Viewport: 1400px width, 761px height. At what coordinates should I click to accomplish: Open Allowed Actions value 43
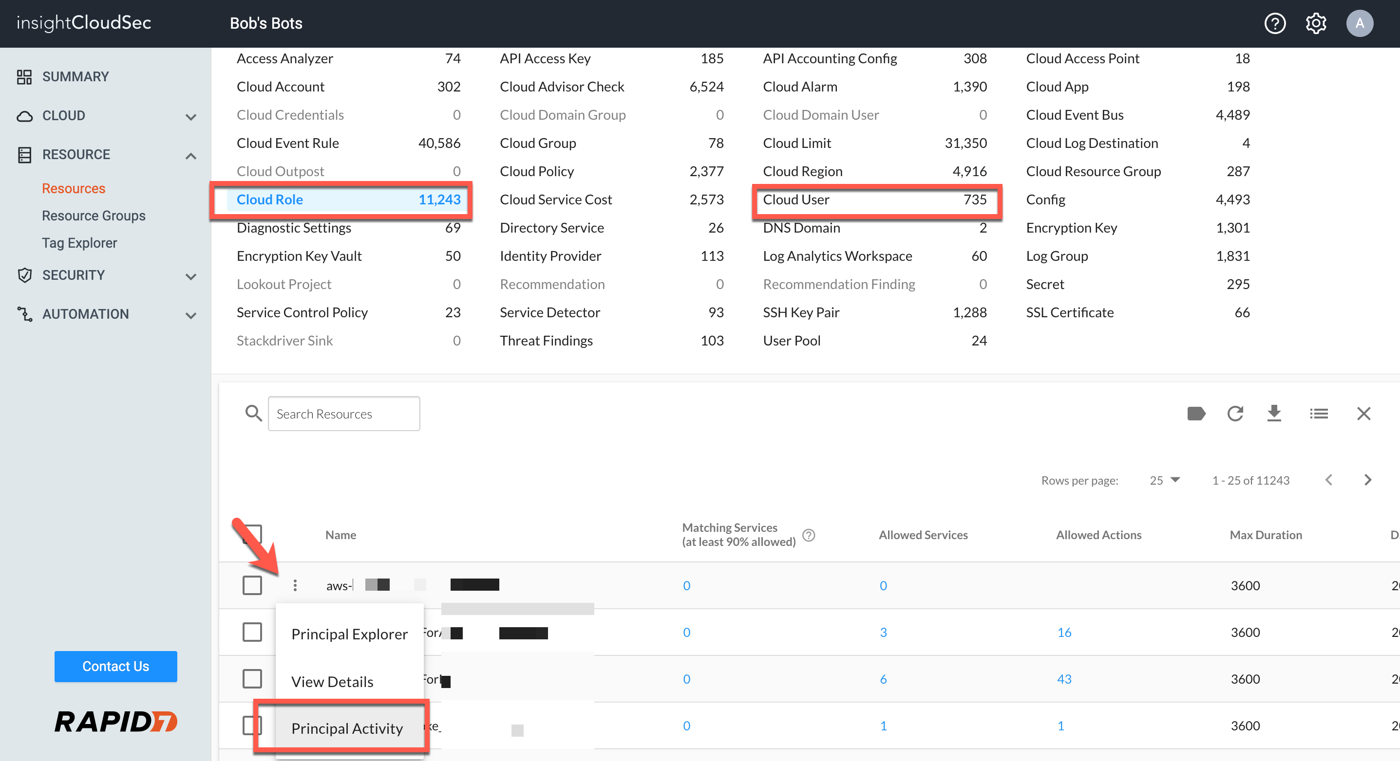tap(1064, 679)
